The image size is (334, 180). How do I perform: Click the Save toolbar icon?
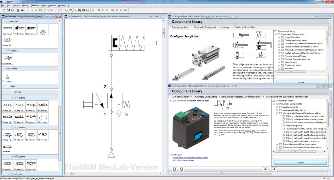coord(12,10)
